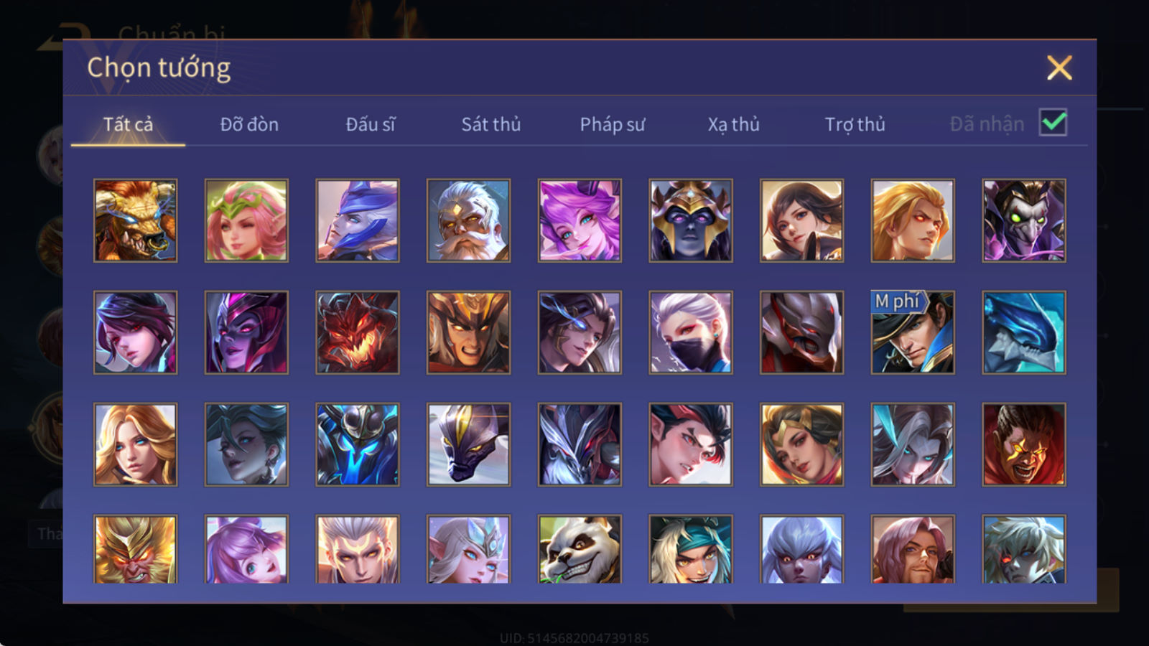The image size is (1149, 646).
Task: Open the 'Sát thủ' tab
Action: [x=490, y=124]
